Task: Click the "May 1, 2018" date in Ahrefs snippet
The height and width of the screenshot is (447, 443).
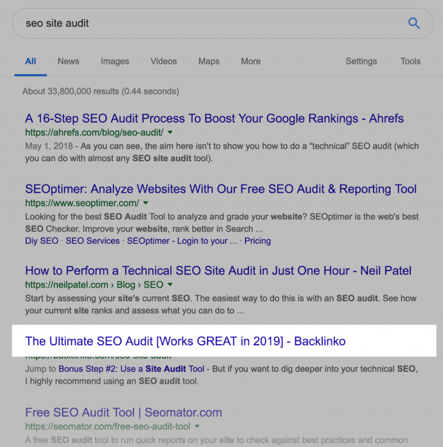Action: pos(49,146)
